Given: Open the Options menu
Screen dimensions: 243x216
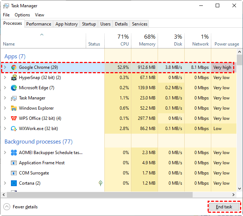Looking at the screenshot, I should click(x=22, y=15).
